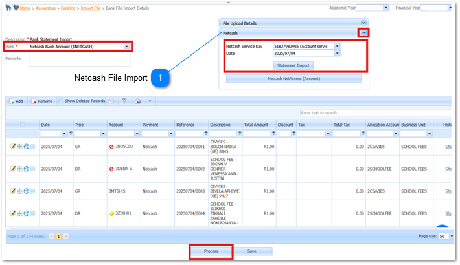This screenshot has height=265, width=460.
Task: Click the Statement Import button
Action: pyautogui.click(x=293, y=65)
